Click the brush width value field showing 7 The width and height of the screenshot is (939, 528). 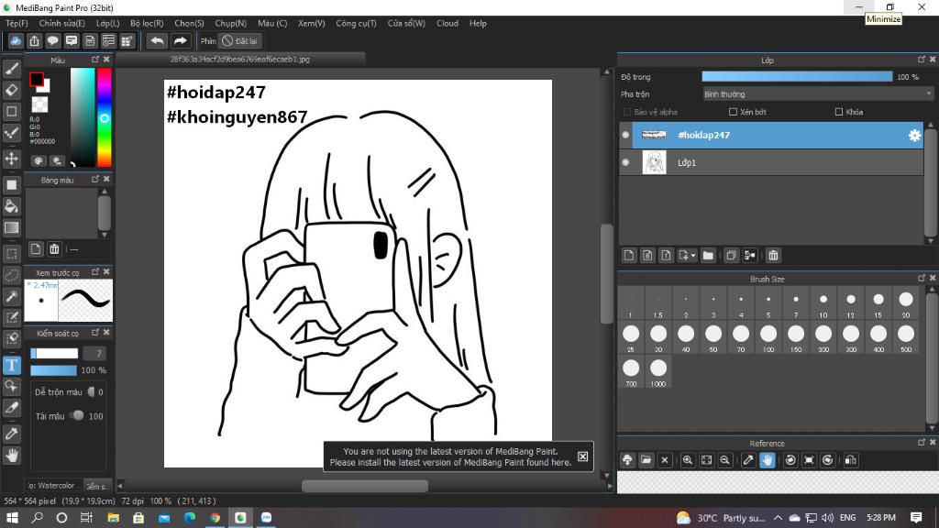[x=94, y=353]
